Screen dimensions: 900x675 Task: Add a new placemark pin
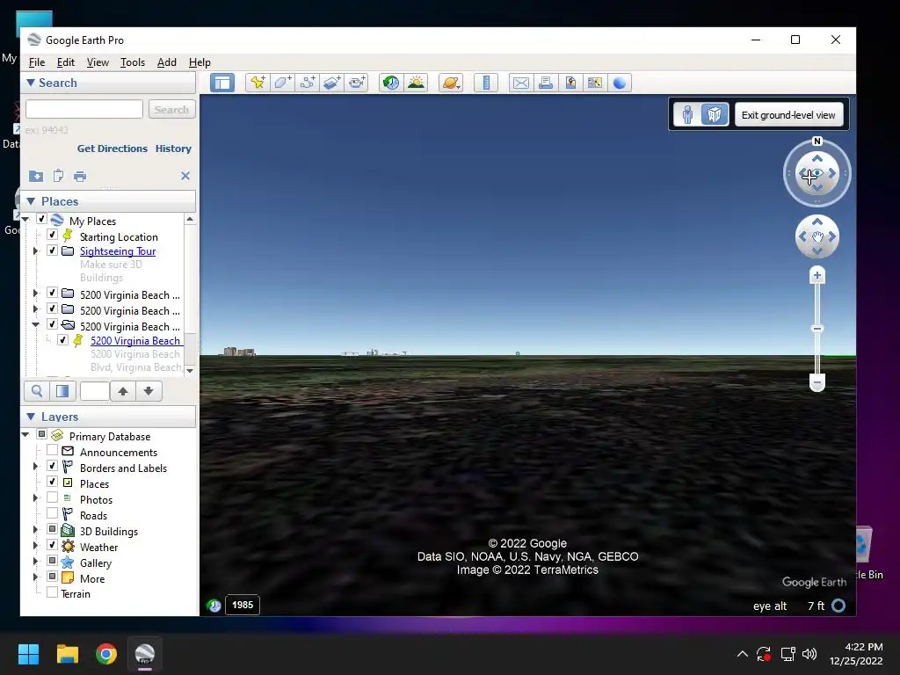pos(258,83)
